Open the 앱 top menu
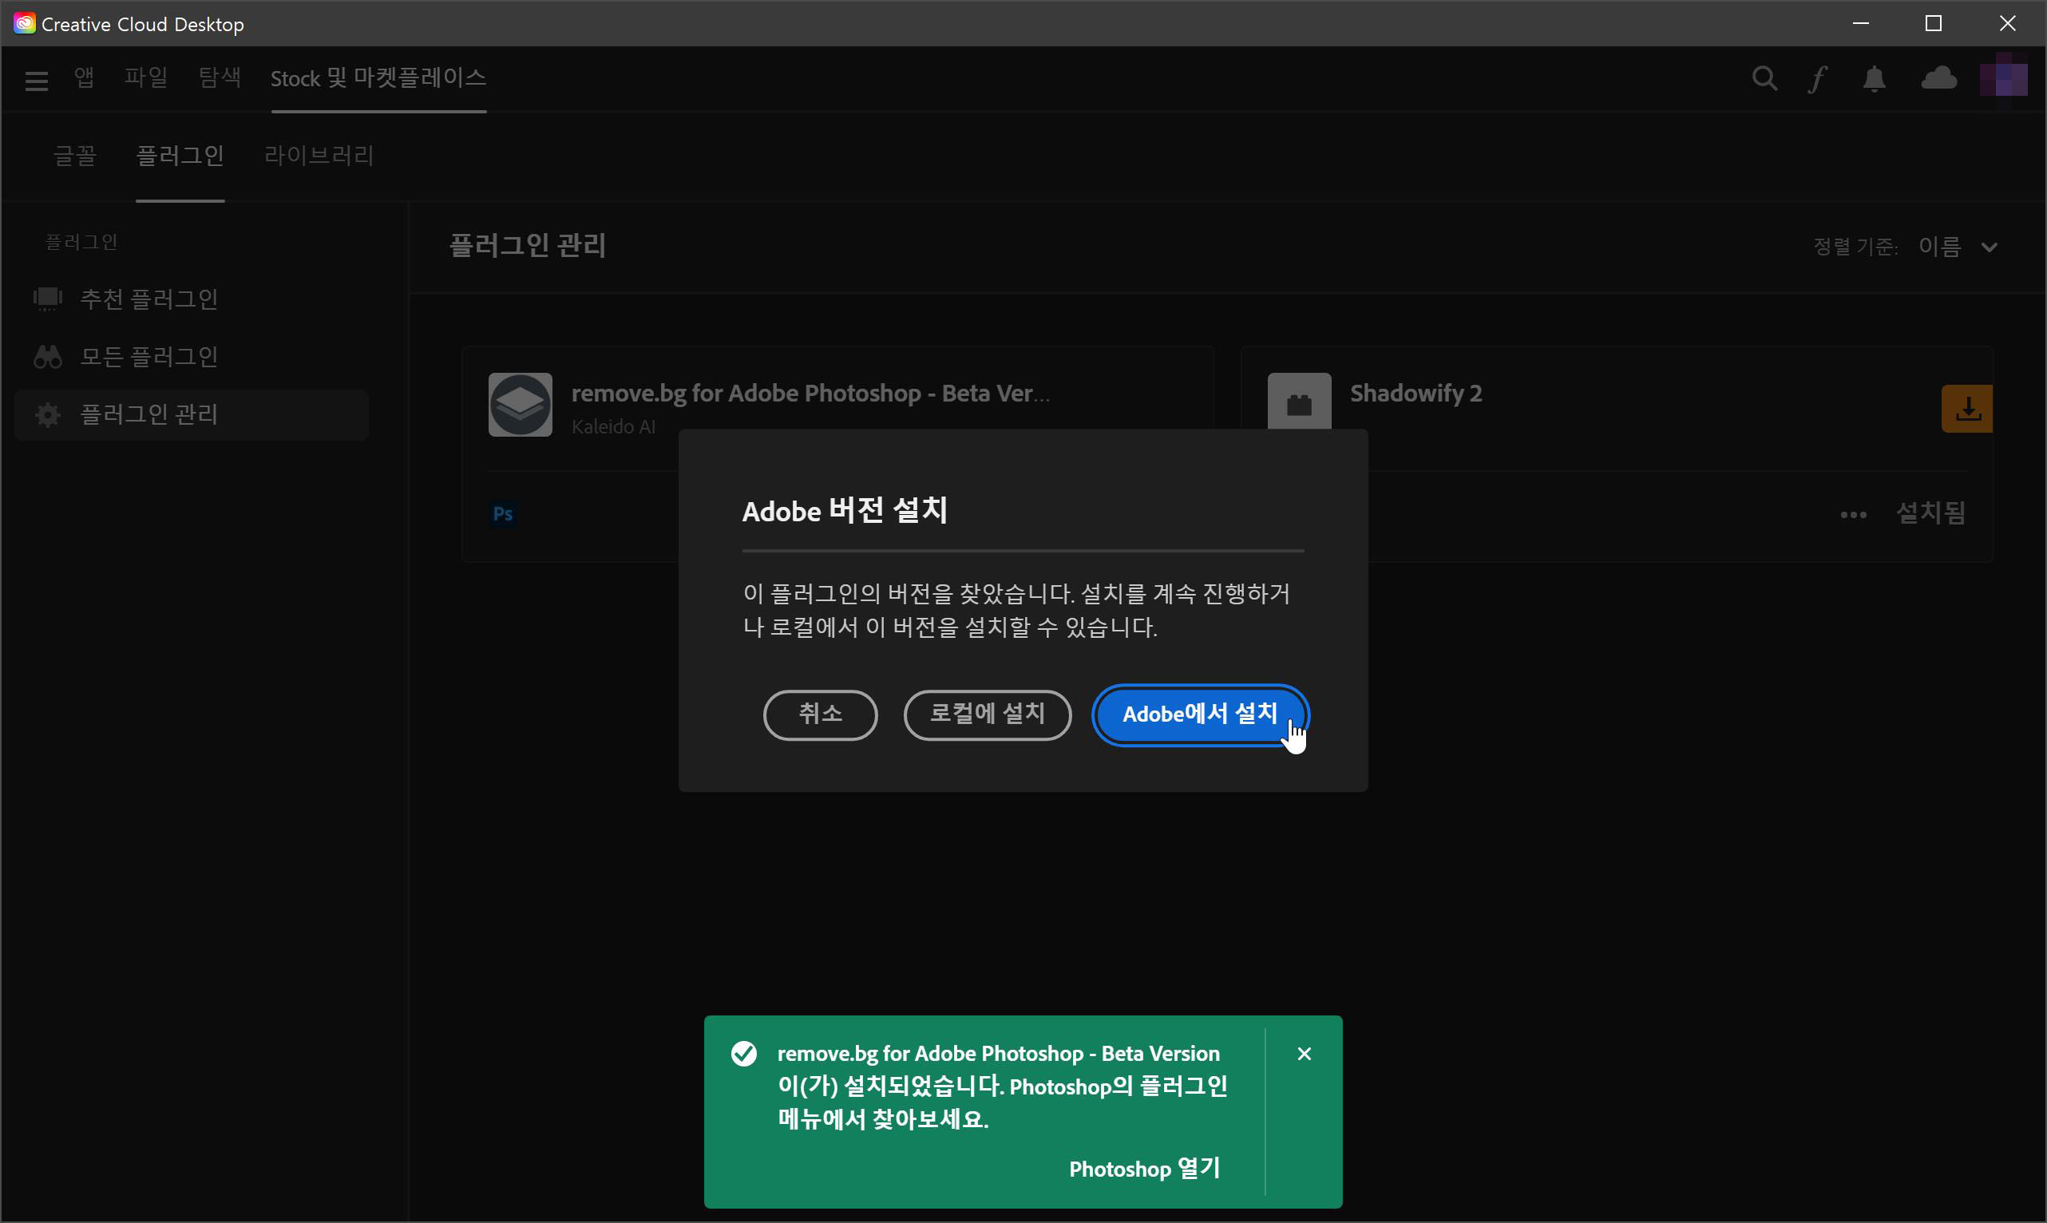The height and width of the screenshot is (1223, 2047). [x=84, y=77]
